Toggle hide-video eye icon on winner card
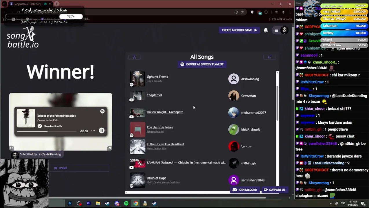The height and width of the screenshot is (208, 369). pos(110,148)
